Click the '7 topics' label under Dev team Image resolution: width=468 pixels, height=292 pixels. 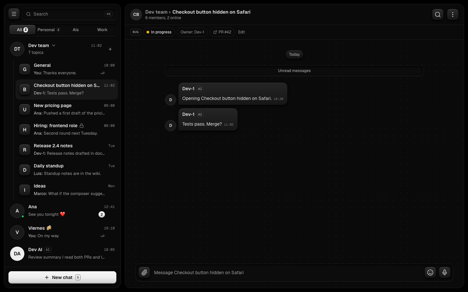coord(36,53)
